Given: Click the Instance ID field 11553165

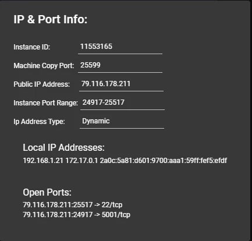Looking at the screenshot, I should (120, 47).
